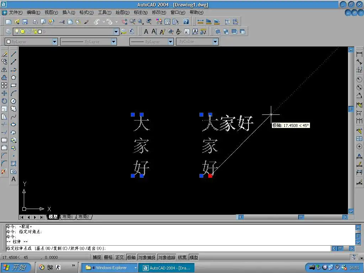The width and height of the screenshot is (364, 273).
Task: Select the Circle draw tool
Action: coord(14,101)
